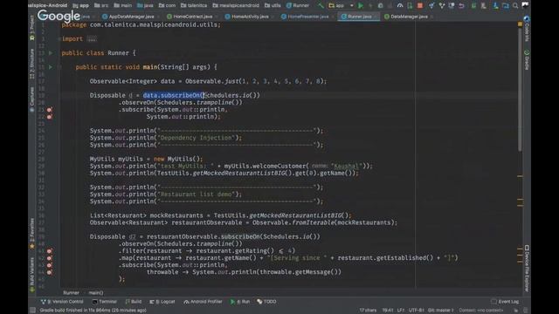Click the com breadcrumb folder
Screen dimensions: 559x314
tap(167, 5)
